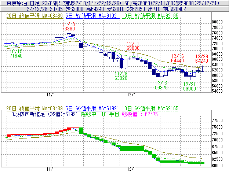
Task: Click the 終62050 closing price value
Action: point(136,9)
